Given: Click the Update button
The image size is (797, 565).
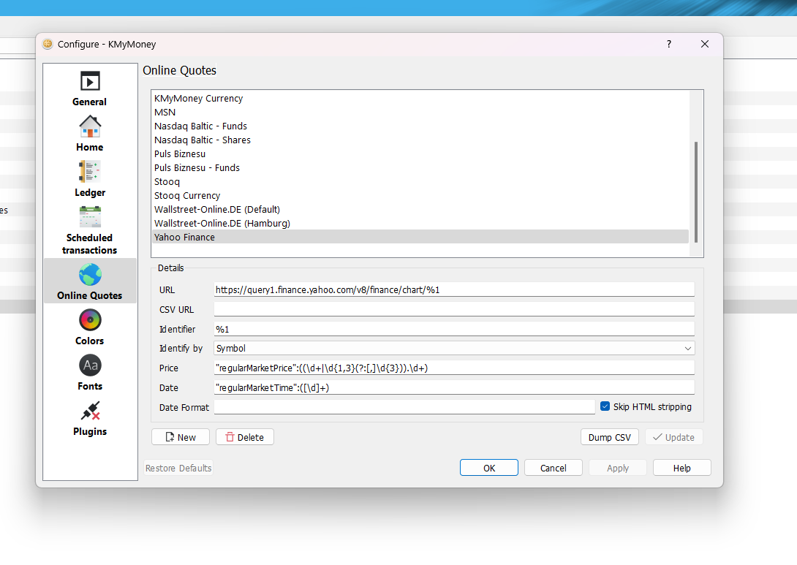Looking at the screenshot, I should pos(674,437).
